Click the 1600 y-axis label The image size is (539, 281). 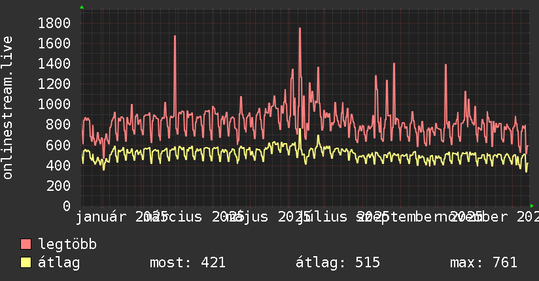[54, 44]
